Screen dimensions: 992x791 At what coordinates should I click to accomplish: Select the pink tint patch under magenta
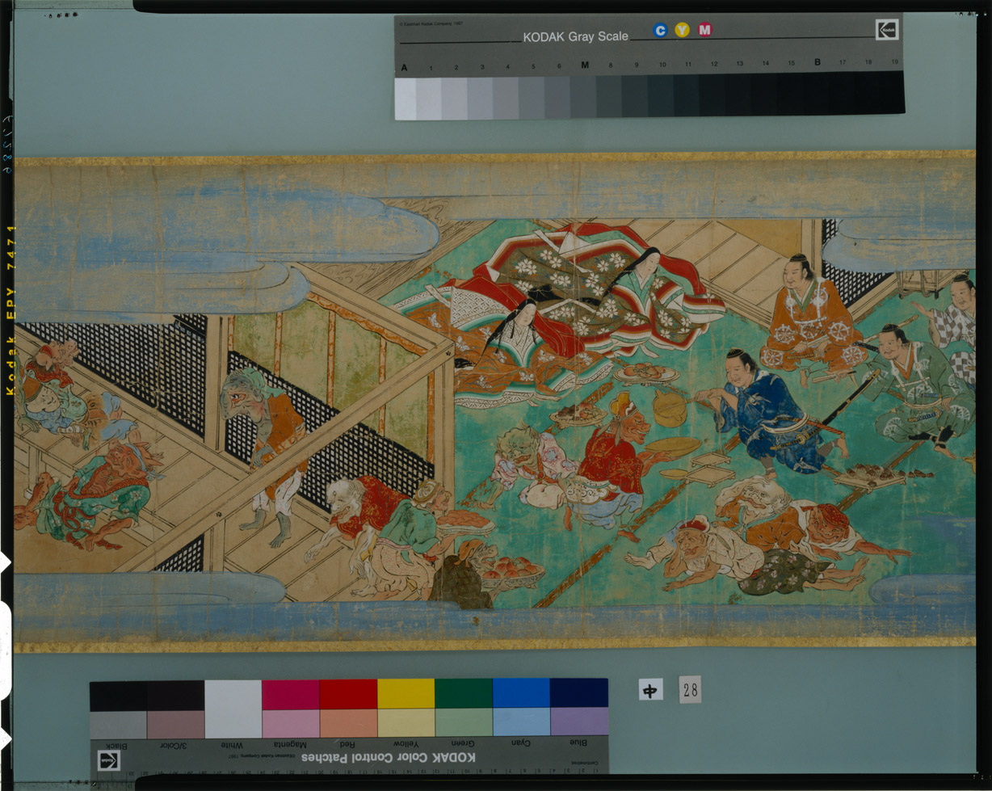point(290,723)
